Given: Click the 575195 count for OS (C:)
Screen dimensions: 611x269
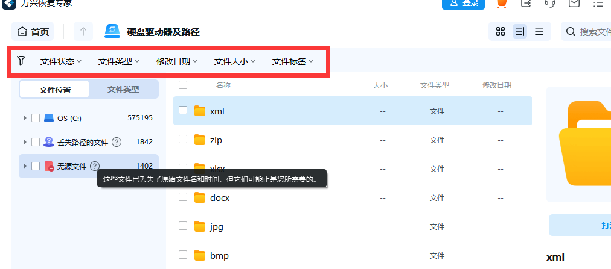Looking at the screenshot, I should [140, 118].
